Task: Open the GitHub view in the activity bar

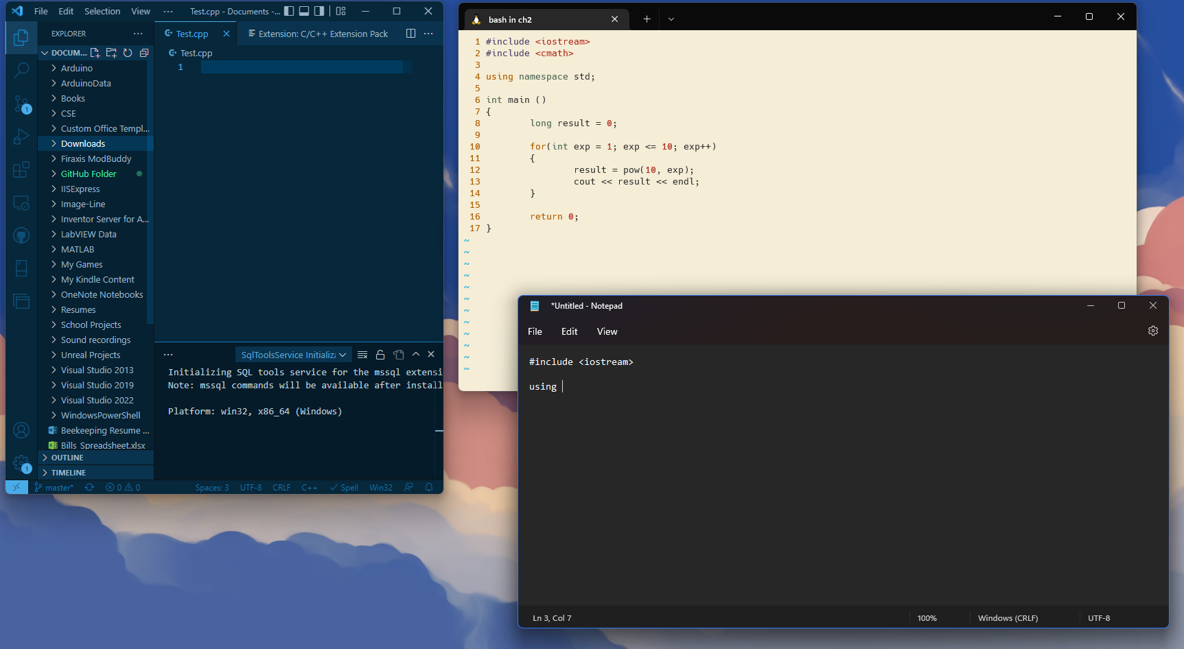Action: 21,235
